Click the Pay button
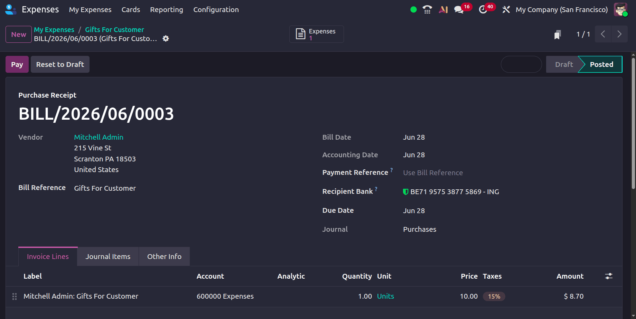The image size is (636, 319). point(17,64)
